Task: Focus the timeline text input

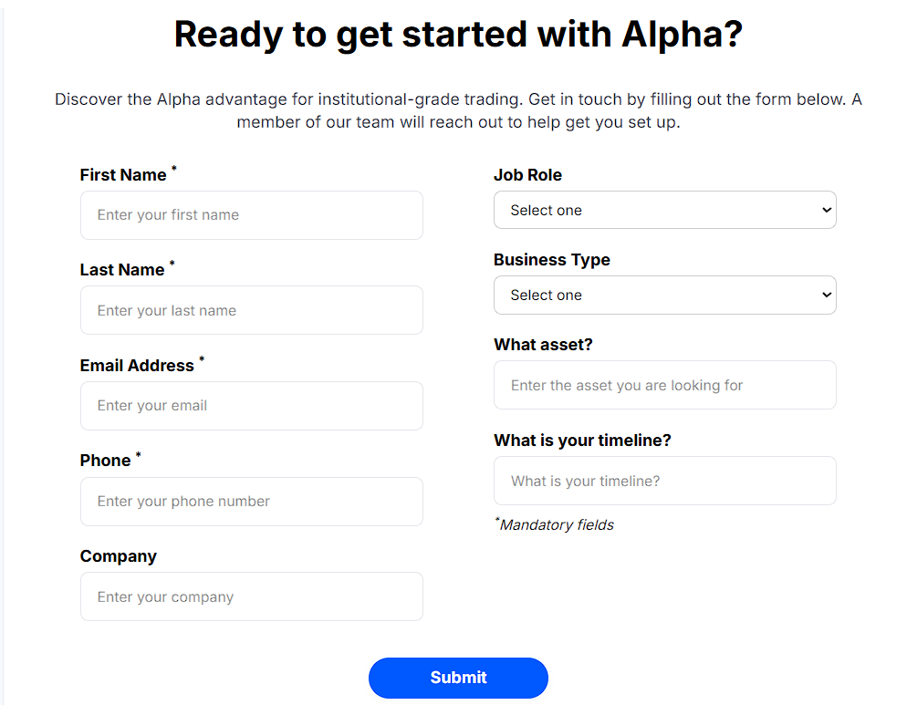Action: (x=664, y=481)
